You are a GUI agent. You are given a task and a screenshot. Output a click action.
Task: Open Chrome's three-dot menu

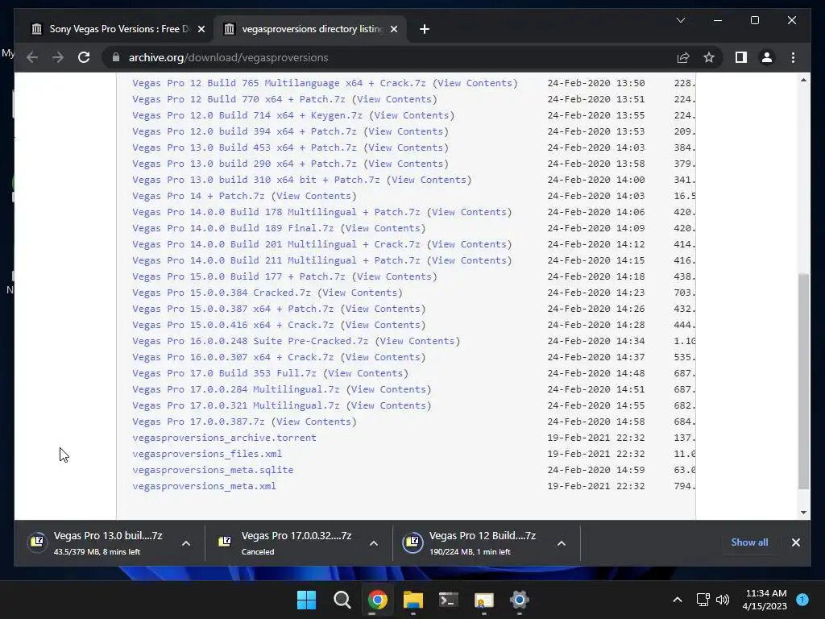(x=793, y=57)
